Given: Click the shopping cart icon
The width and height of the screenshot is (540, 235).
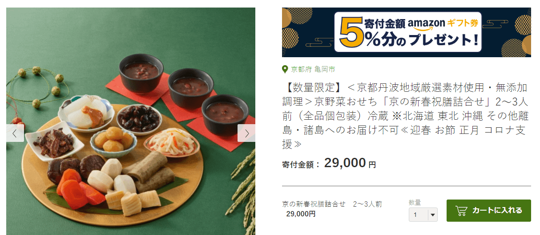Looking at the screenshot, I should (x=462, y=211).
